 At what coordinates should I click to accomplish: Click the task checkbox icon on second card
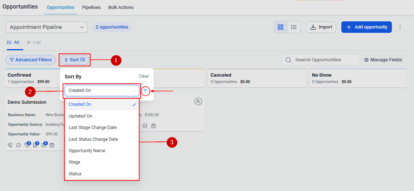[x=145, y=126]
